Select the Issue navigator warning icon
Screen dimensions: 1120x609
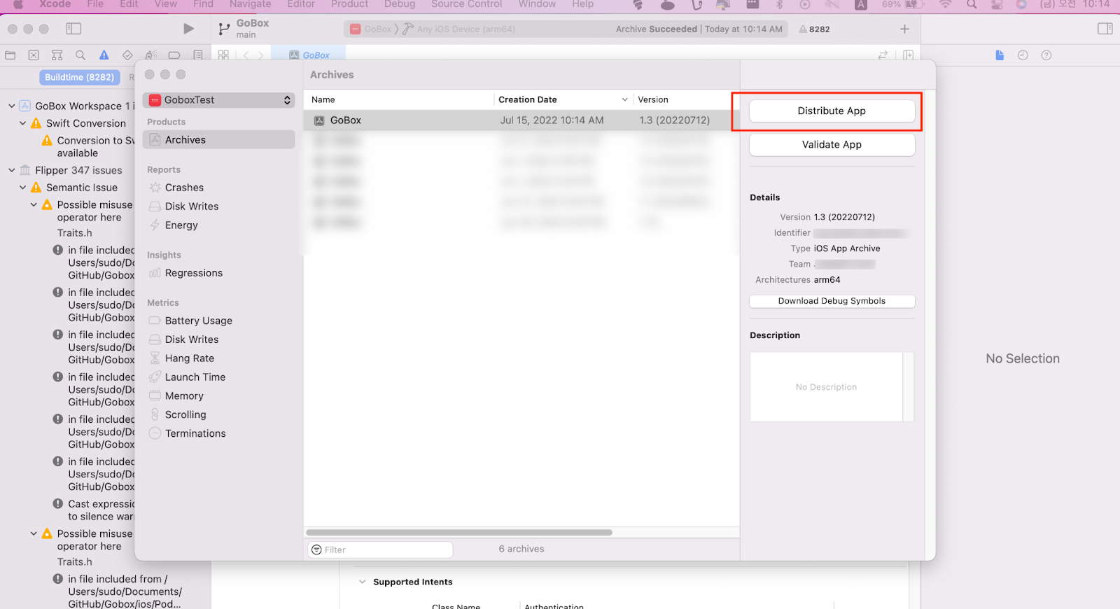pos(104,55)
